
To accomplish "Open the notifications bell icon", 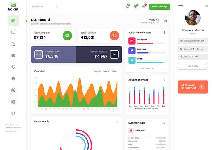I will 127,7.
